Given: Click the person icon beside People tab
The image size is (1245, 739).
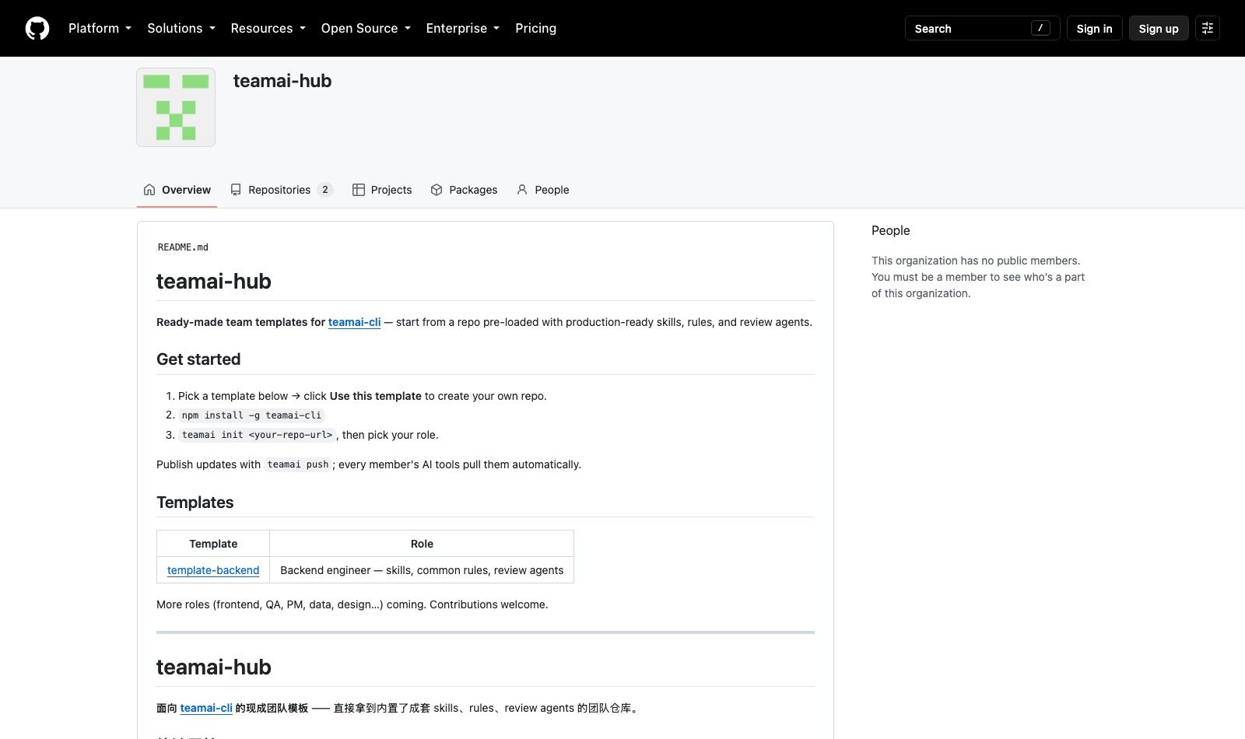Looking at the screenshot, I should [x=522, y=190].
